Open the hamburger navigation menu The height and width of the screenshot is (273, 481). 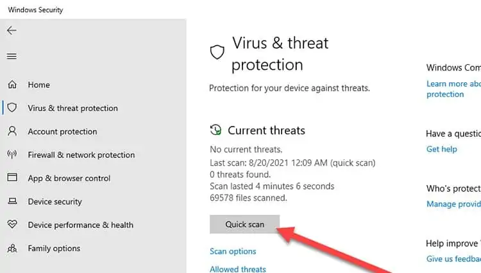click(12, 57)
